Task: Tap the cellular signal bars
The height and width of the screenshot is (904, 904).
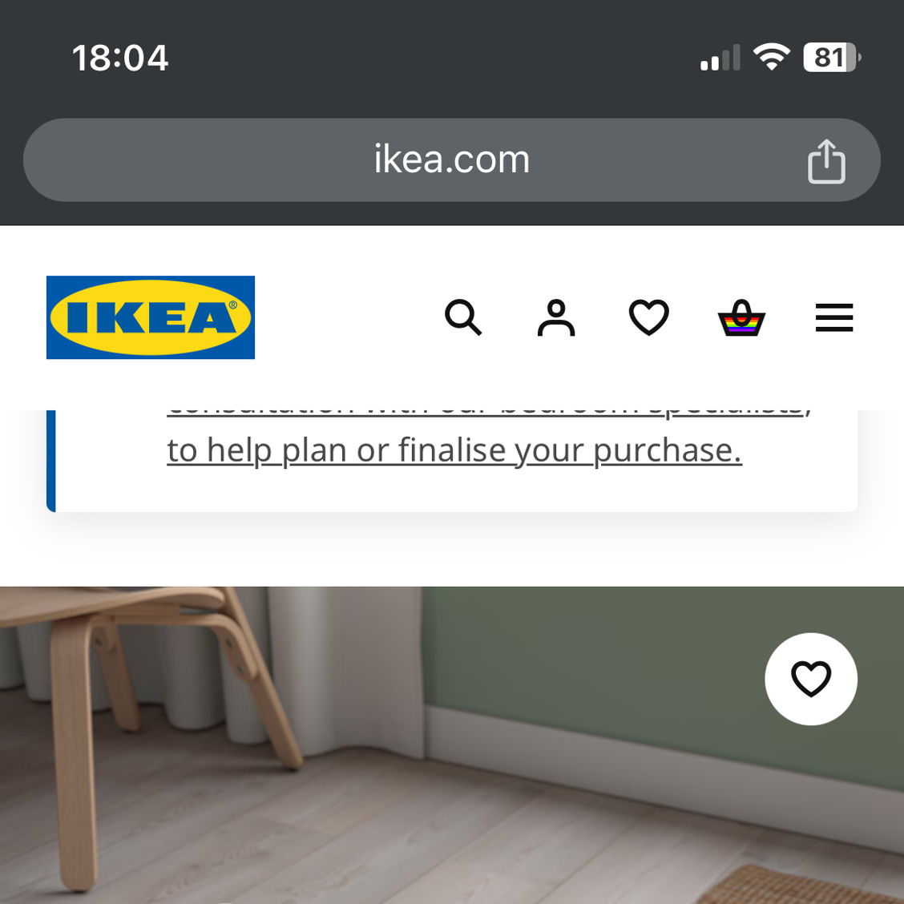Action: coord(720,57)
